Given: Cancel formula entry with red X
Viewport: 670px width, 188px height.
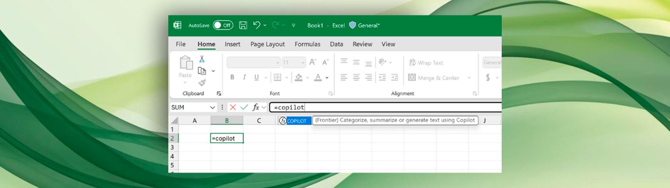Looking at the screenshot, I should point(233,107).
